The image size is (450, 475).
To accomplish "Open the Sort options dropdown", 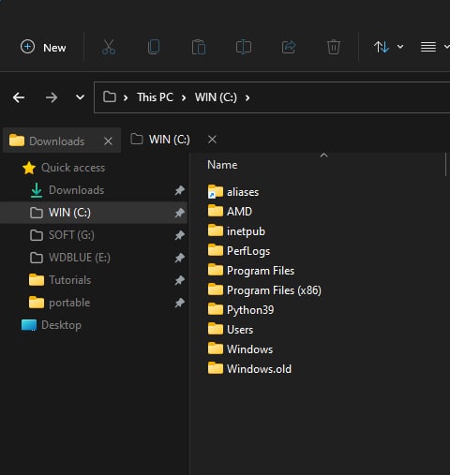I will click(x=388, y=47).
